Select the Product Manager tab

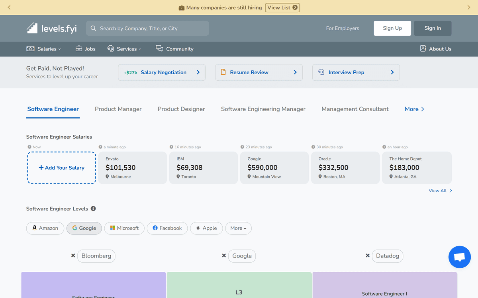click(x=118, y=109)
